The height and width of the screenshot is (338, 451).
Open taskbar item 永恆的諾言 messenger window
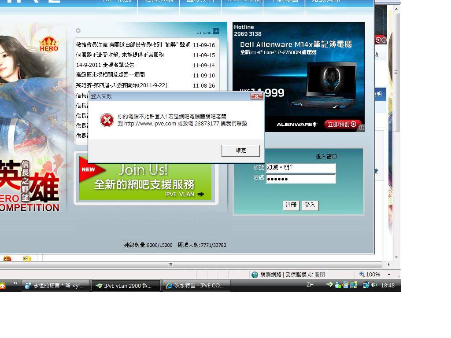click(x=55, y=286)
